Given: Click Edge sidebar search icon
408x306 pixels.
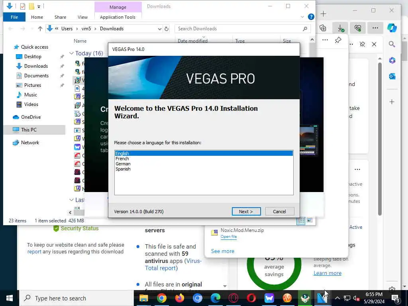Looking at the screenshot, I should click(x=392, y=44).
